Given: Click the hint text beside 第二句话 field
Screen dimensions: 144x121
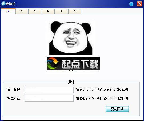Looking at the screenshot, I should pyautogui.click(x=102, y=98).
